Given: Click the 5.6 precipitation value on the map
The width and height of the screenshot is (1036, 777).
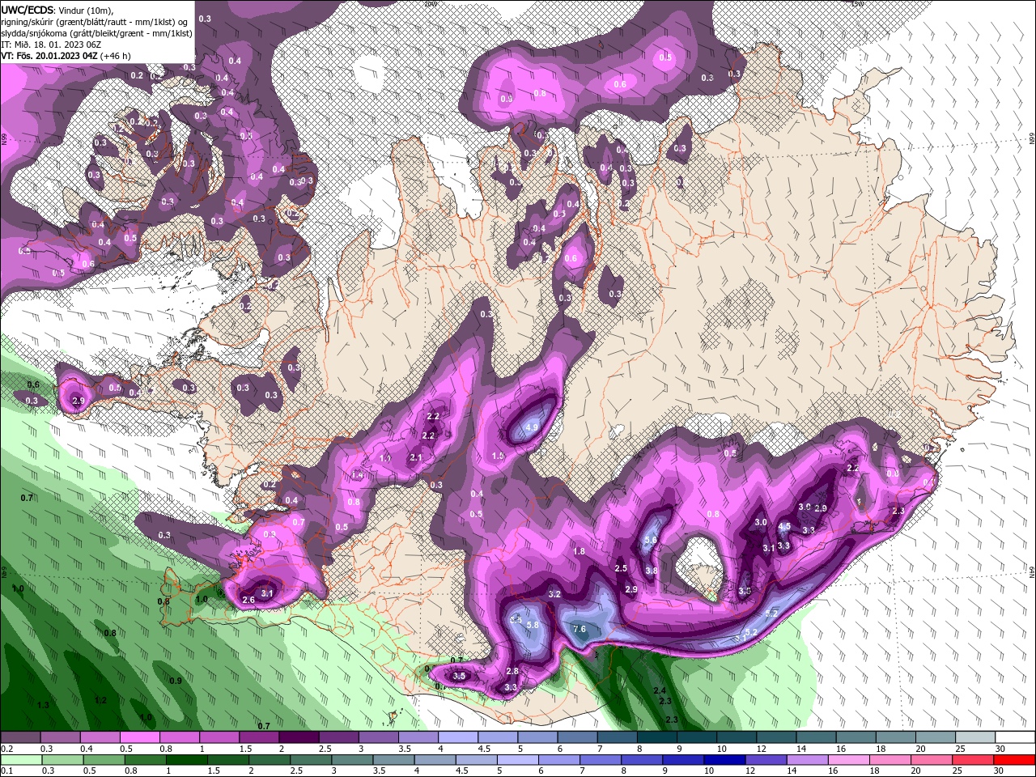Looking at the screenshot, I should (650, 540).
